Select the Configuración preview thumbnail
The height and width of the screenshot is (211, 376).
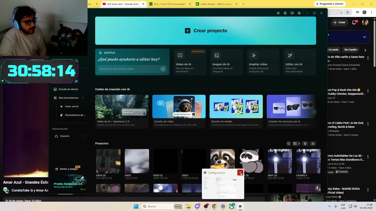pos(223,187)
